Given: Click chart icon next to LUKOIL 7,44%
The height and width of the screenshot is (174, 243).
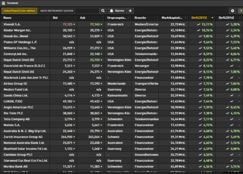Looking at the screenshot, I should point(200,102).
